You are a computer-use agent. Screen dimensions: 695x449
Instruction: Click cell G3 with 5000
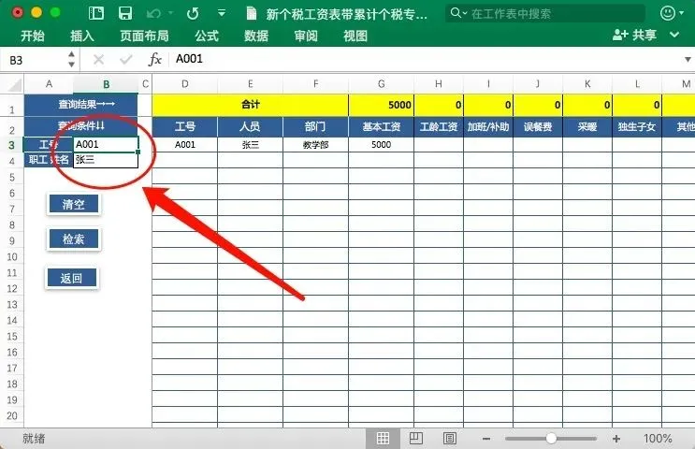(x=382, y=144)
